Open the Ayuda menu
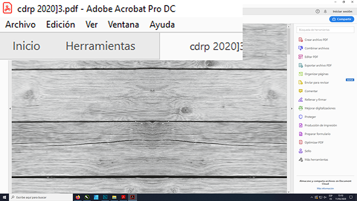This screenshot has height=201, width=357. 162,24
